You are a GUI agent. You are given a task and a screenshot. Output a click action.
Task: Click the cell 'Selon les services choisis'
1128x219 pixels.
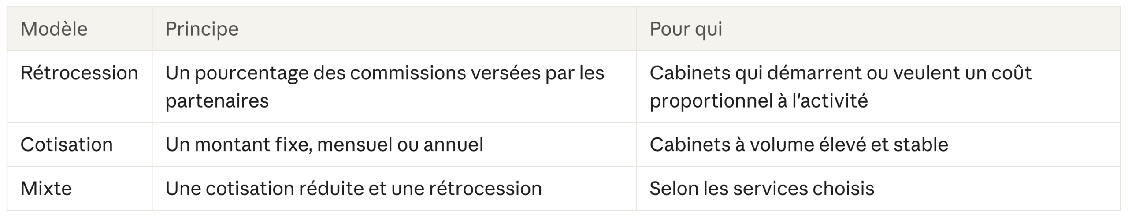click(x=878, y=188)
